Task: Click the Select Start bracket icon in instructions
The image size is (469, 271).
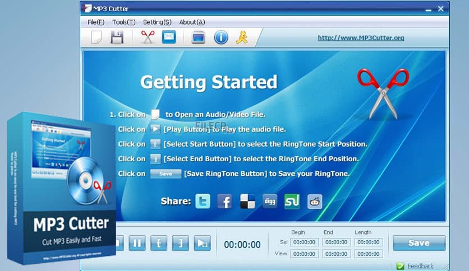Action: tap(155, 144)
